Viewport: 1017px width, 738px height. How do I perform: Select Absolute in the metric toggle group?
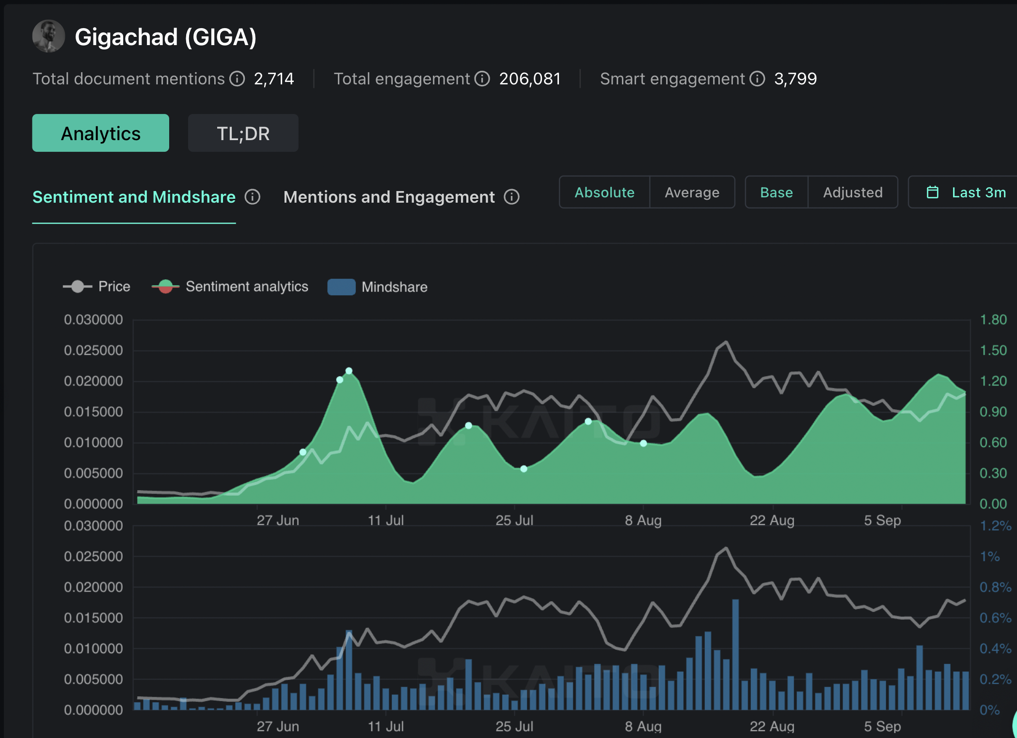tap(604, 192)
